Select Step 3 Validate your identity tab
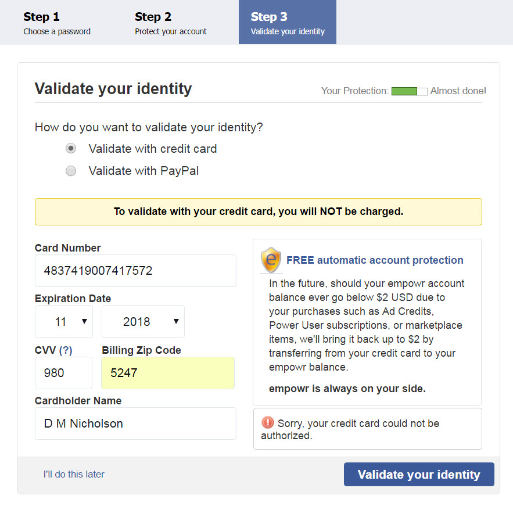 click(x=288, y=23)
